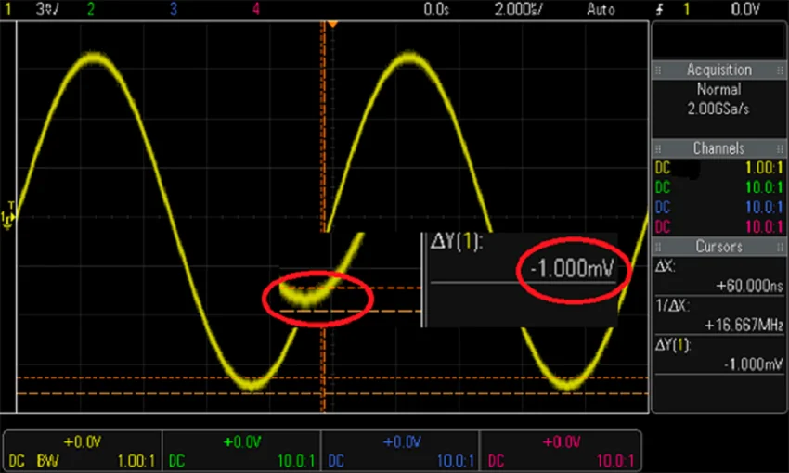Viewport: 789px width, 473px height.
Task: Expand the Channels panel header
Action: [718, 148]
